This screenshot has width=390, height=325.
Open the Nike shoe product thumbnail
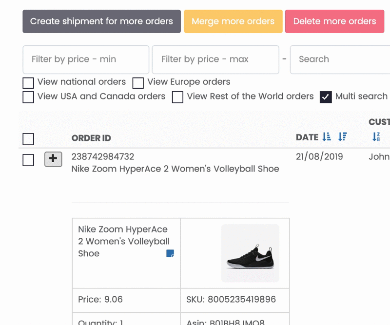(250, 253)
